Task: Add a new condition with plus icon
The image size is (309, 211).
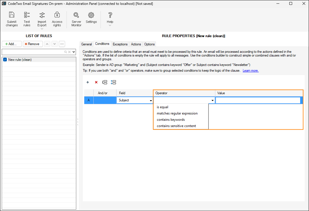Action: pos(88,82)
